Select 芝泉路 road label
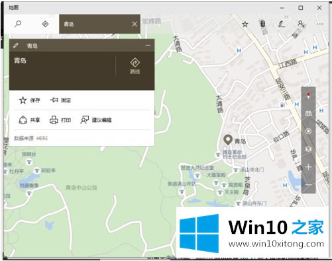Image resolution: width=332 pixels, height=261 pixels. click(x=247, y=186)
